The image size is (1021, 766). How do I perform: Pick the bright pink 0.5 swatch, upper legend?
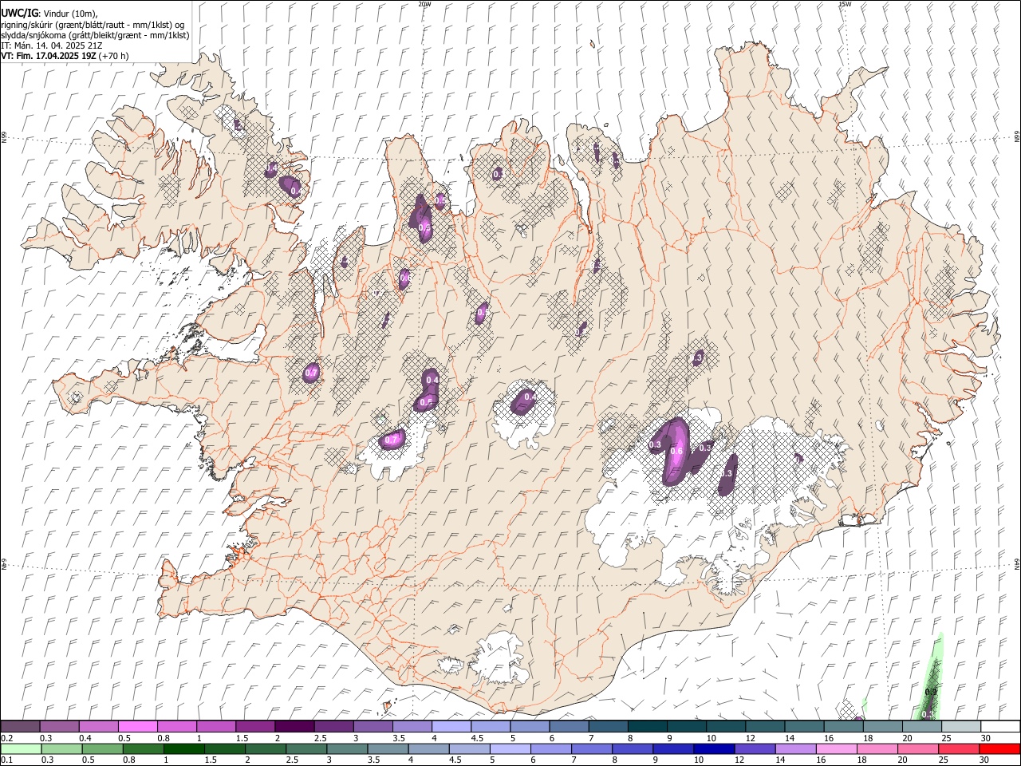[x=137, y=726]
